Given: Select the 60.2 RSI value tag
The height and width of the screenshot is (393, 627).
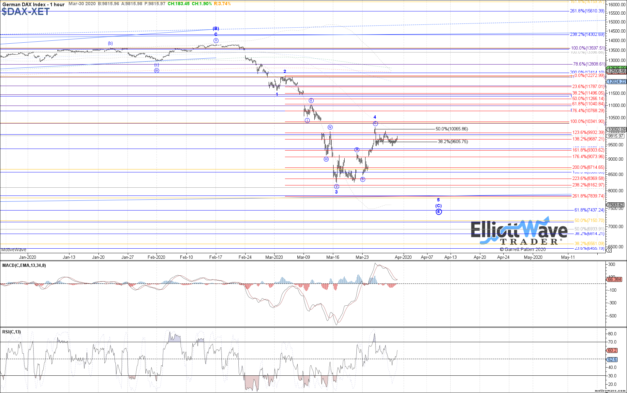Looking at the screenshot, I should click(x=612, y=351).
